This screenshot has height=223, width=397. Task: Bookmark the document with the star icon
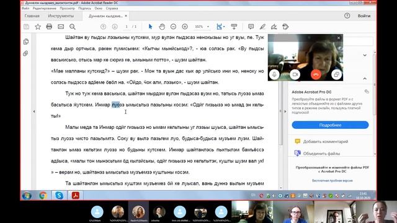point(38,27)
